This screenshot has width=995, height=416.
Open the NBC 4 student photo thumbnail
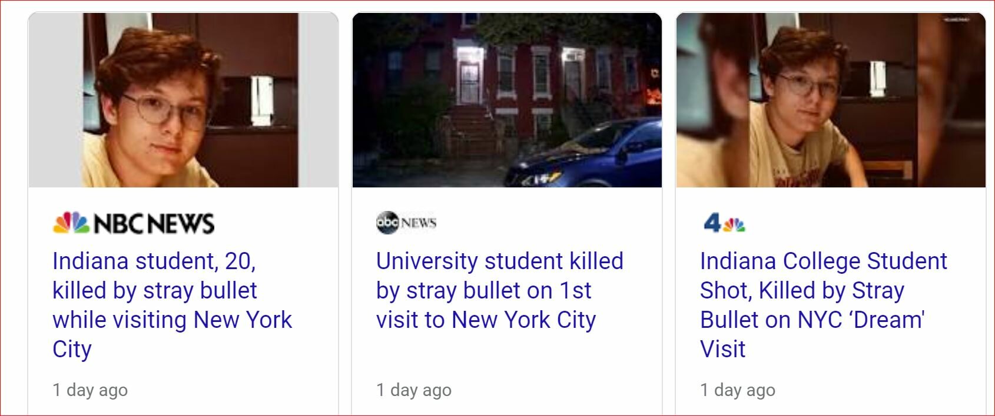(x=831, y=100)
